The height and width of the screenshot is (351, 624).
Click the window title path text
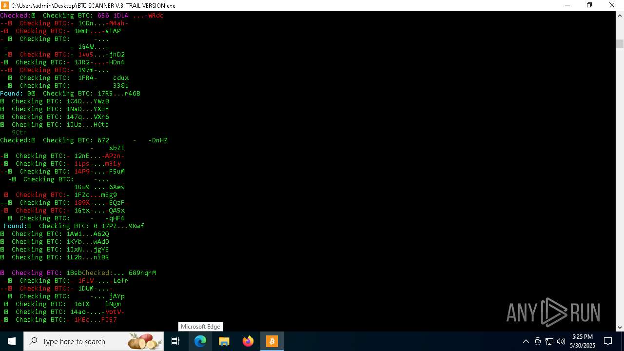93,5
